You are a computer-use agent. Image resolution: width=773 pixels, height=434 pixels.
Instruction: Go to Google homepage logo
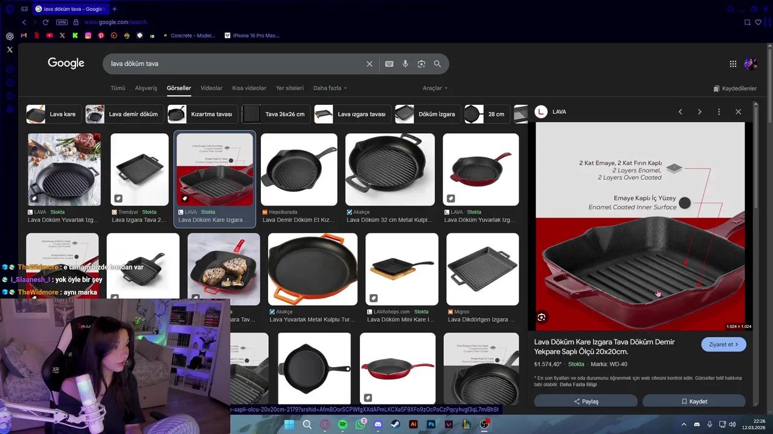click(66, 63)
